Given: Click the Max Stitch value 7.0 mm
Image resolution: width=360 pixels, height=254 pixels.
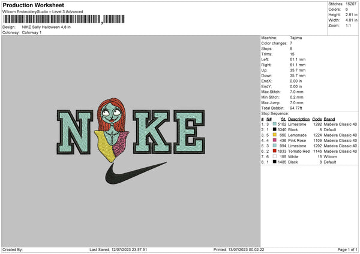Looking at the screenshot, I should (x=296, y=92).
